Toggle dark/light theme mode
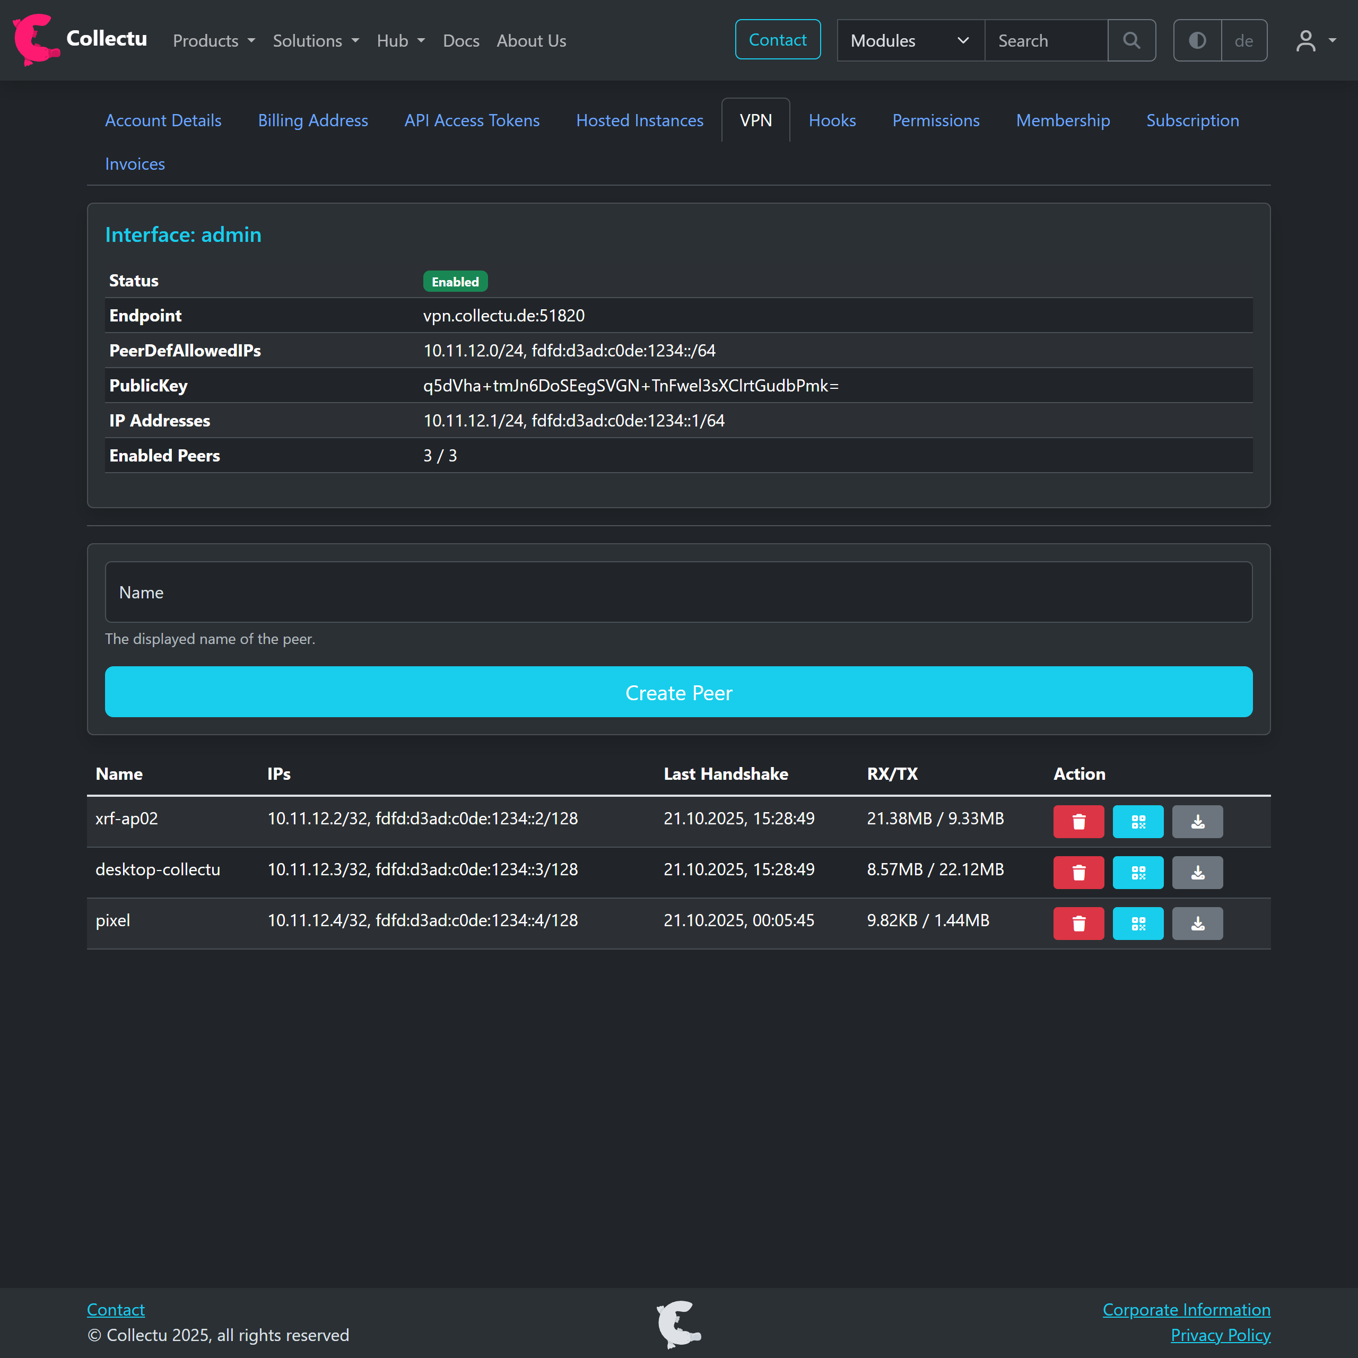Screen dimensions: 1358x1358 pos(1197,41)
